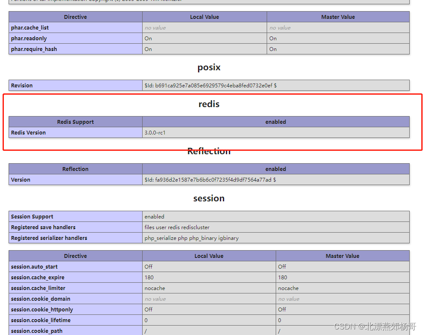423x335 pixels.
Task: Click the Session Support enabled value
Action: [x=154, y=216]
